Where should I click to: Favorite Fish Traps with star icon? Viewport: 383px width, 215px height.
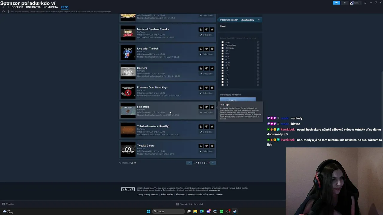coord(212,107)
